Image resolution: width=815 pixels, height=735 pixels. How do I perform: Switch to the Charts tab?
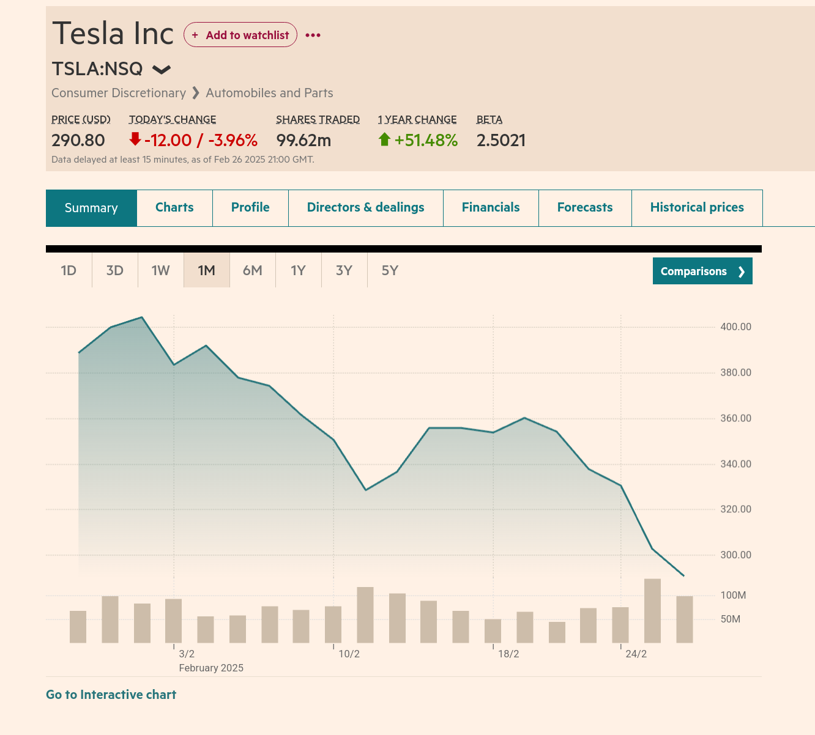coord(174,207)
